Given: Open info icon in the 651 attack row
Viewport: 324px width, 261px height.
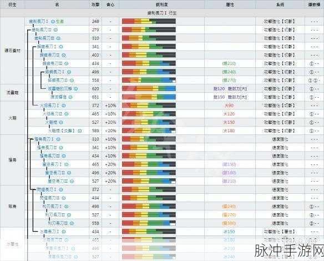Looking at the screenshot, I should [x=70, y=97].
